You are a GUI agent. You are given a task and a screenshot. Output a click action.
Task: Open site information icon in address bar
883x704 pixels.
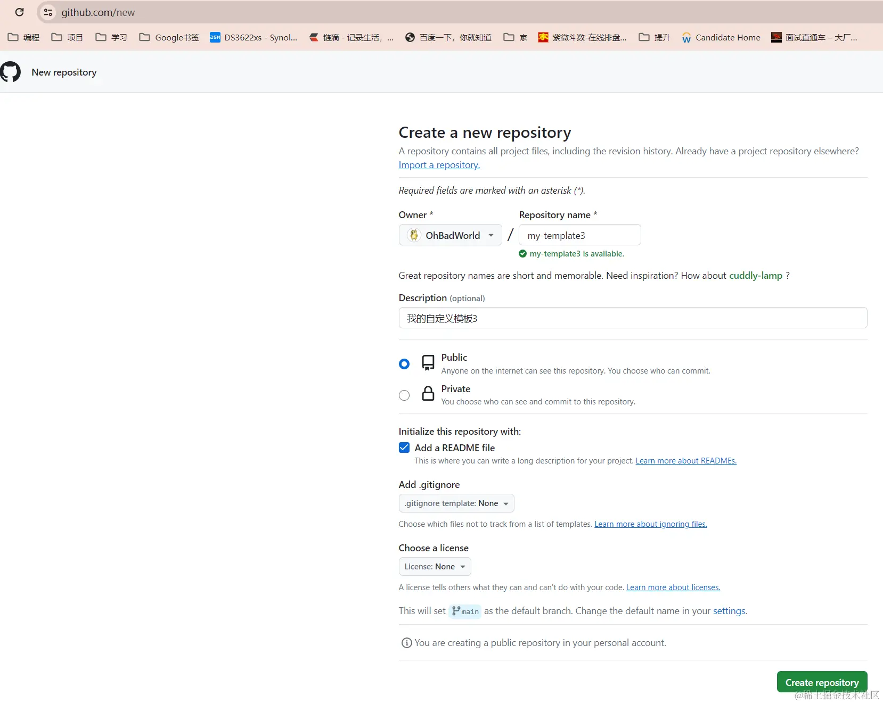click(48, 12)
